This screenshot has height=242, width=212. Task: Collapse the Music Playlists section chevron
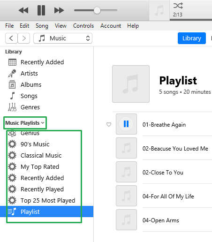43,123
